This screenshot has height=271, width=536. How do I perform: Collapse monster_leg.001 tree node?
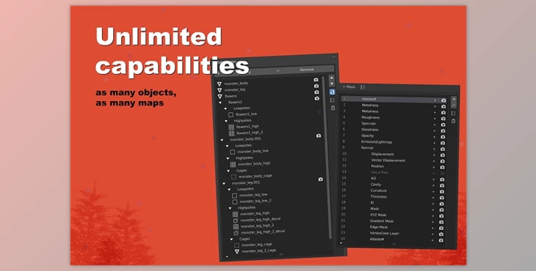pyautogui.click(x=224, y=183)
